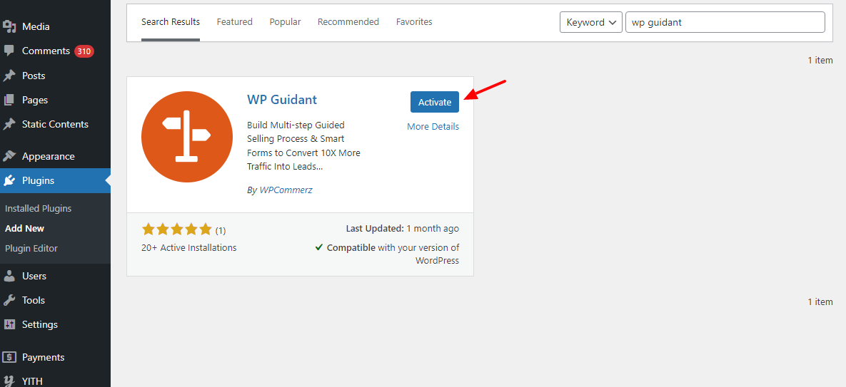Click the Media icon in sidebar
The width and height of the screenshot is (846, 387).
click(9, 26)
